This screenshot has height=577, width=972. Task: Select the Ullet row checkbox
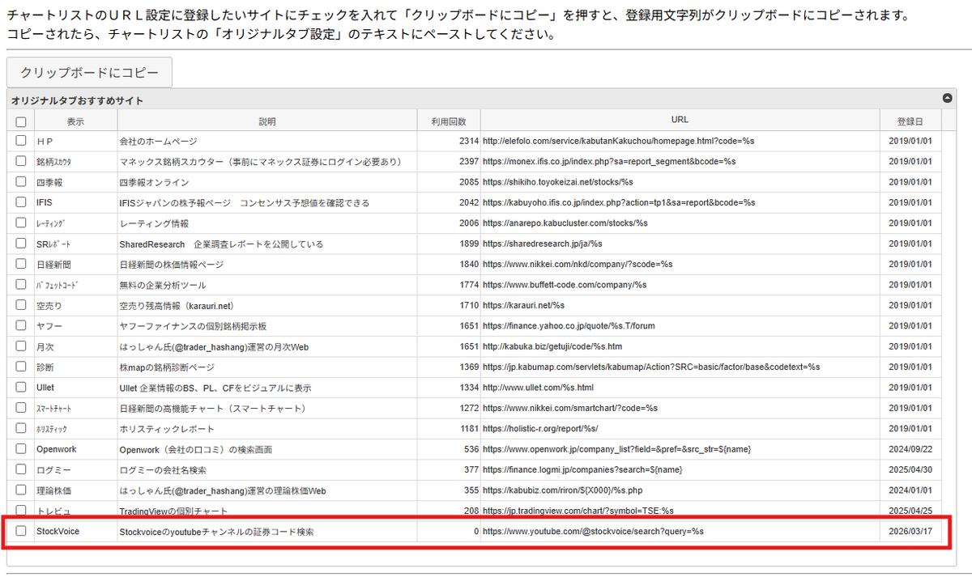(21, 388)
